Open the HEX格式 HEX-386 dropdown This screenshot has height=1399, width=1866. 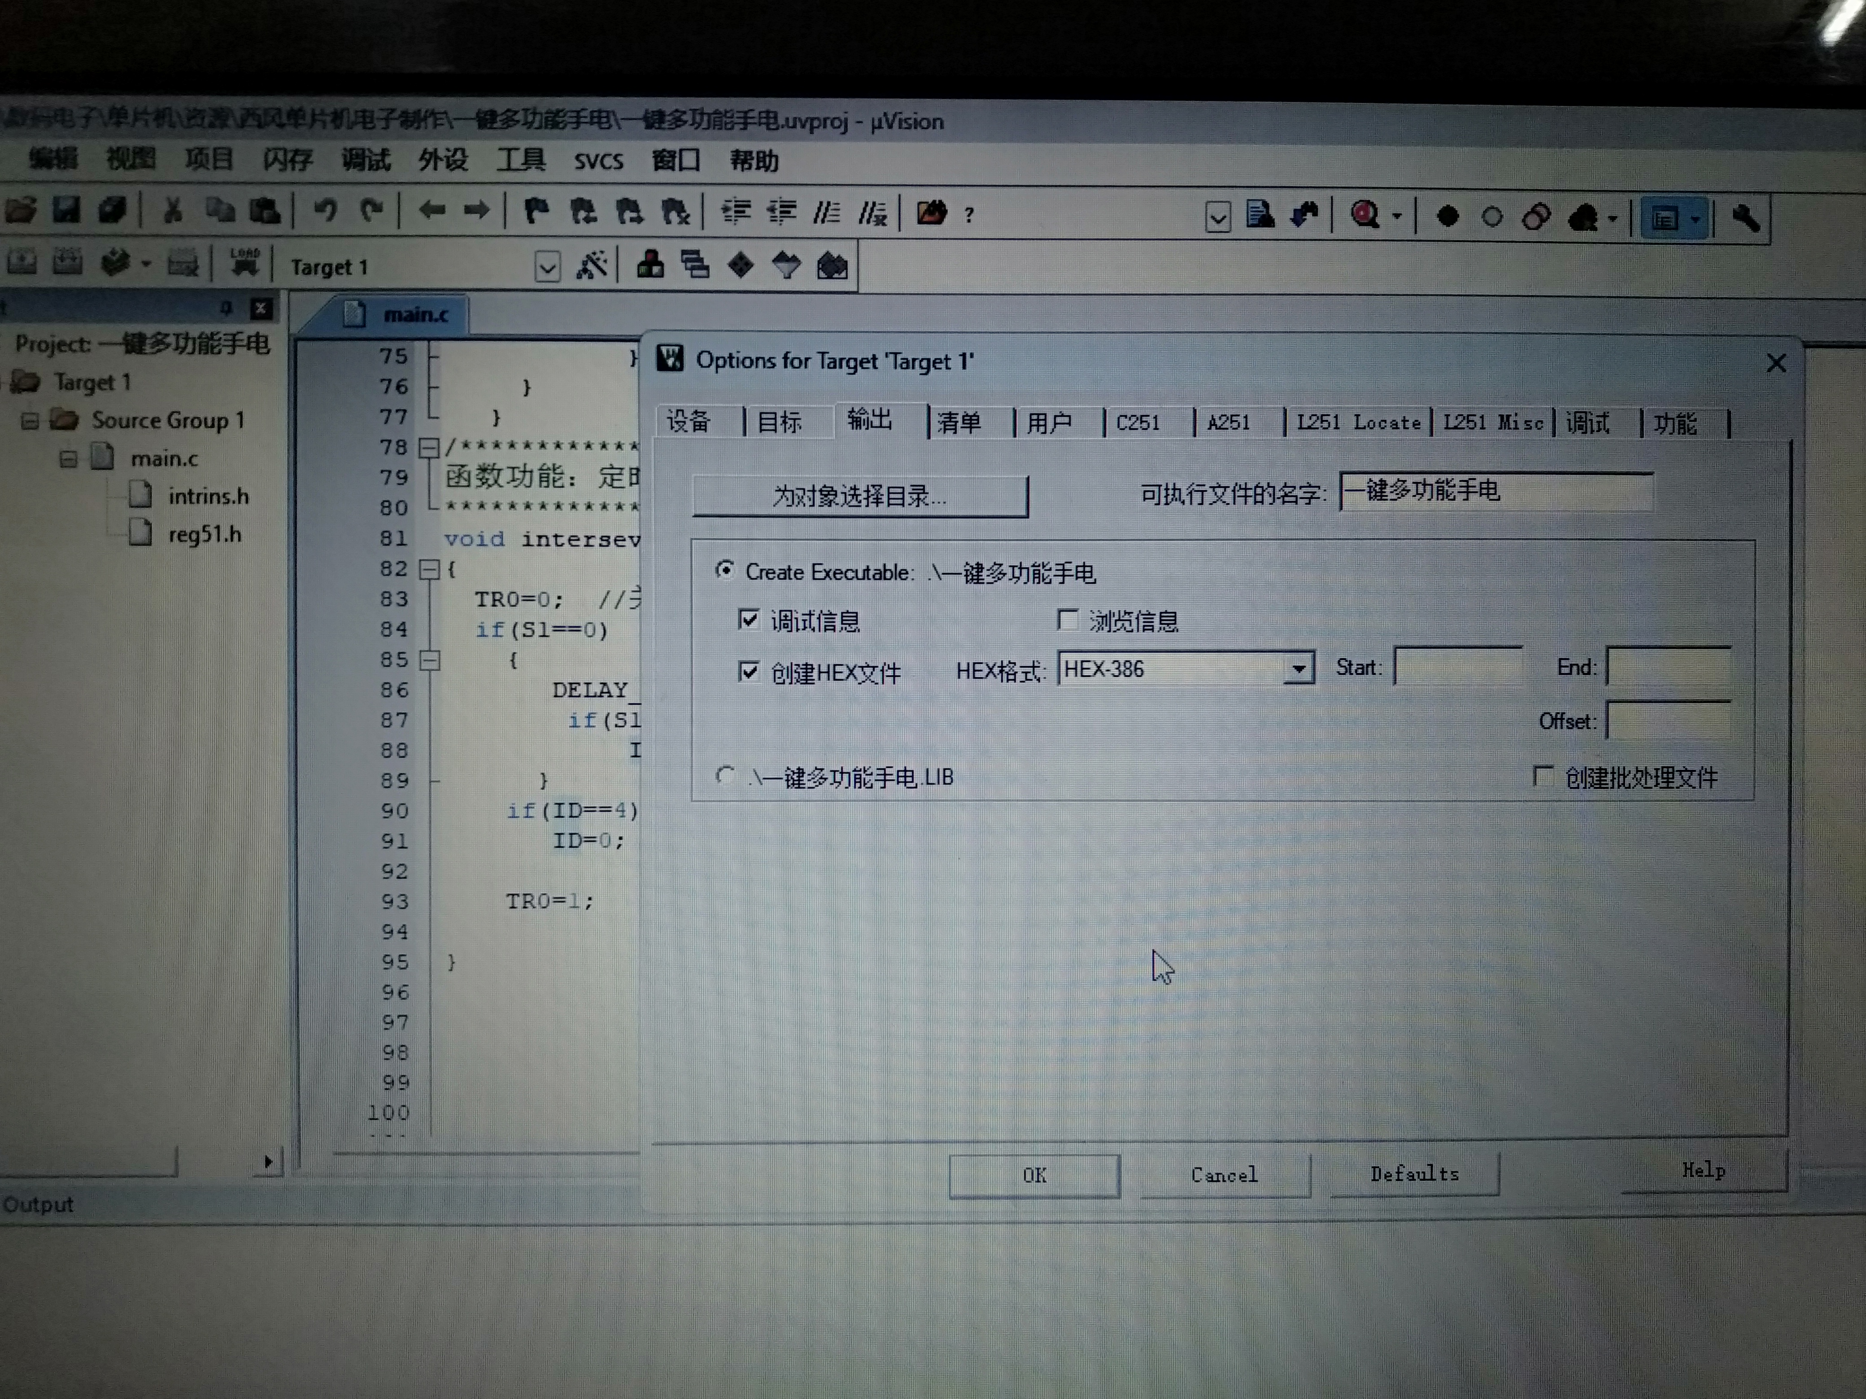click(1298, 669)
